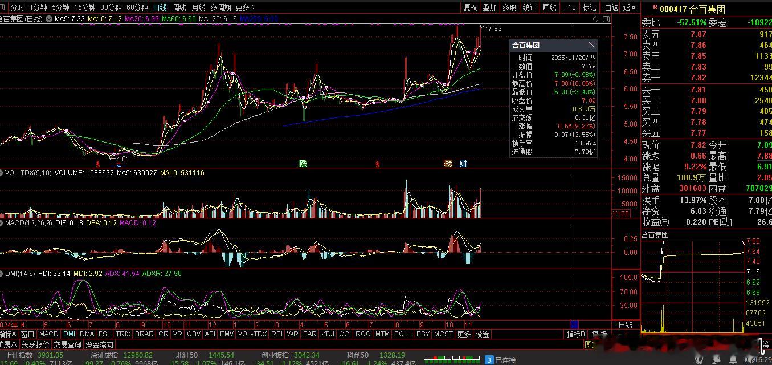772x365 pixels.
Task: Select the 1分钟 period tab
Action: tap(38, 7)
